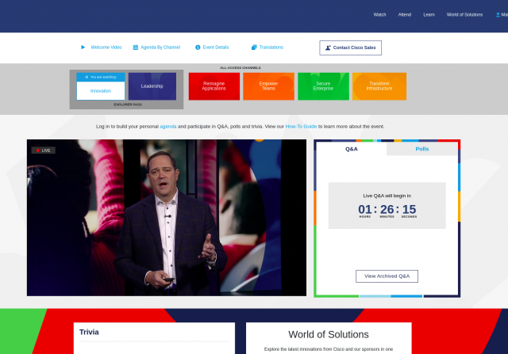Click the person icon on Contact Cisco Sales
This screenshot has height=354, width=508.
pyautogui.click(x=328, y=48)
